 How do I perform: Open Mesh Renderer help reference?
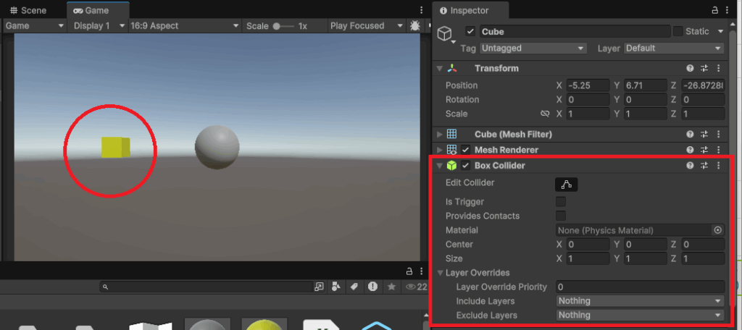(x=690, y=150)
